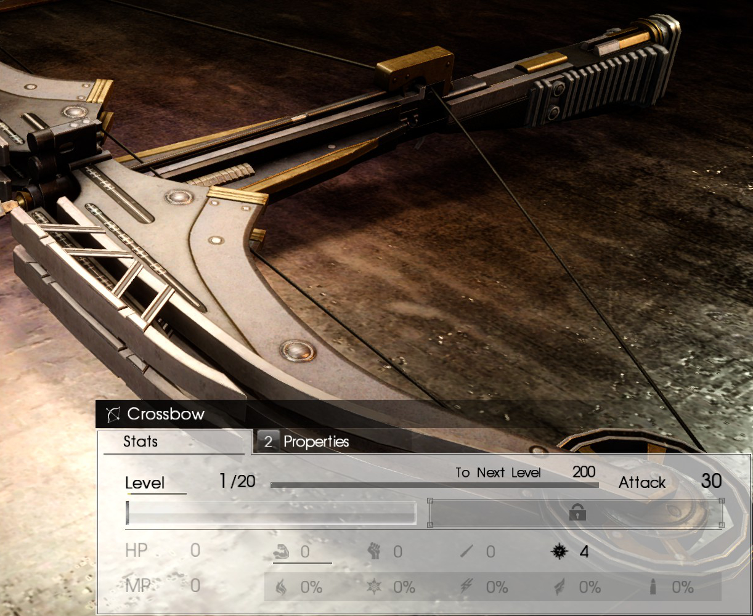Image resolution: width=753 pixels, height=616 pixels.
Task: Click the MP label
Action: [138, 586]
